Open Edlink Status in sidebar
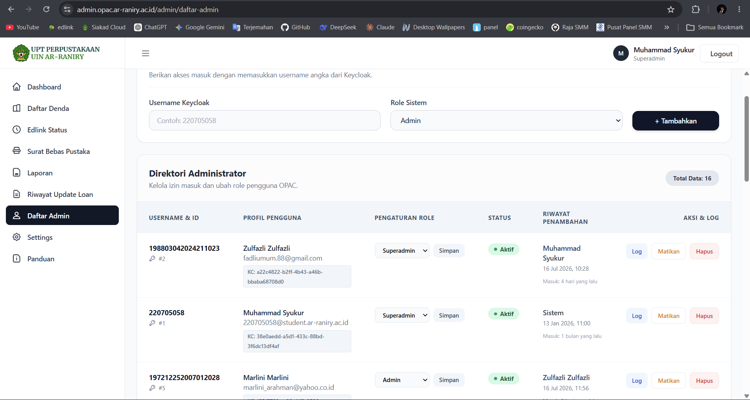This screenshot has height=400, width=750. click(x=62, y=130)
